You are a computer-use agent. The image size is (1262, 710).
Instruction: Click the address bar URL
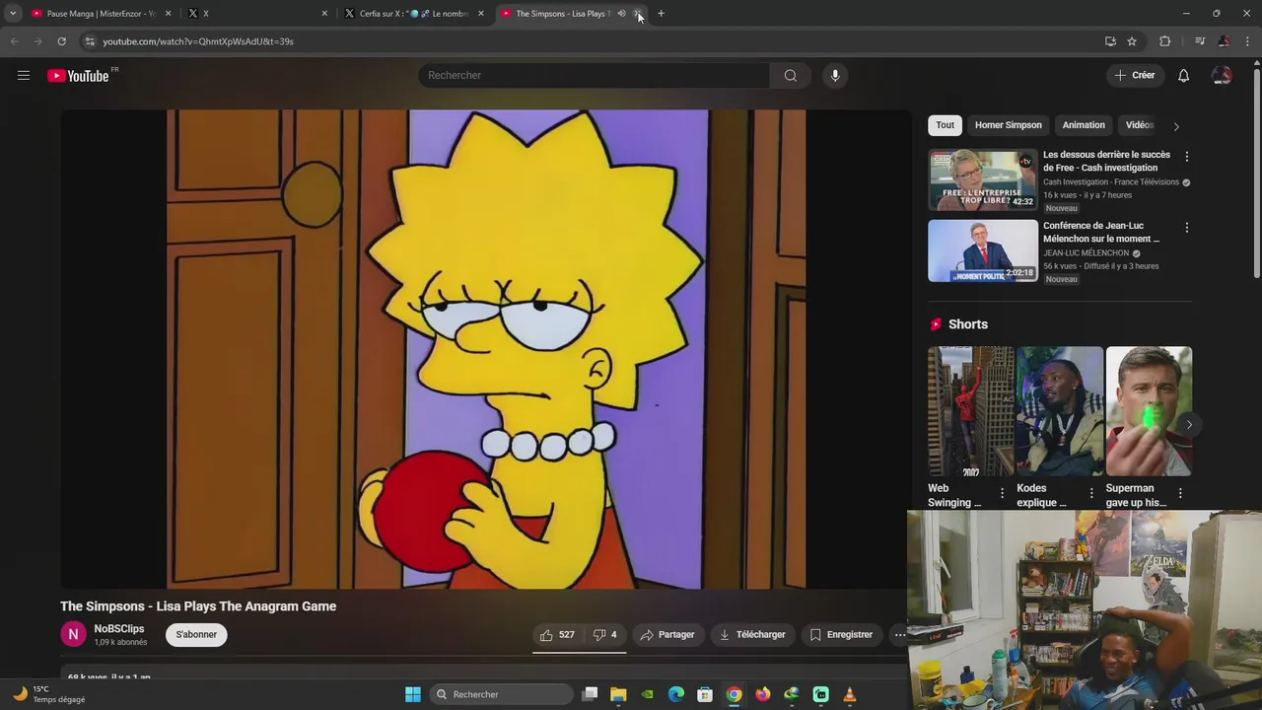point(198,41)
